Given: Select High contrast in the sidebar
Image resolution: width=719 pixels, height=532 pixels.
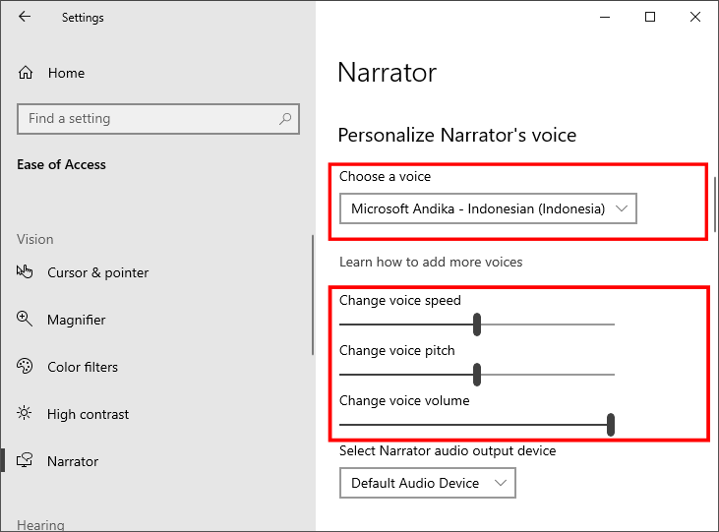Looking at the screenshot, I should click(x=88, y=414).
